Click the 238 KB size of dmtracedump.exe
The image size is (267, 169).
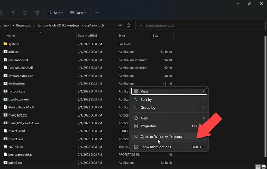coord(167,76)
